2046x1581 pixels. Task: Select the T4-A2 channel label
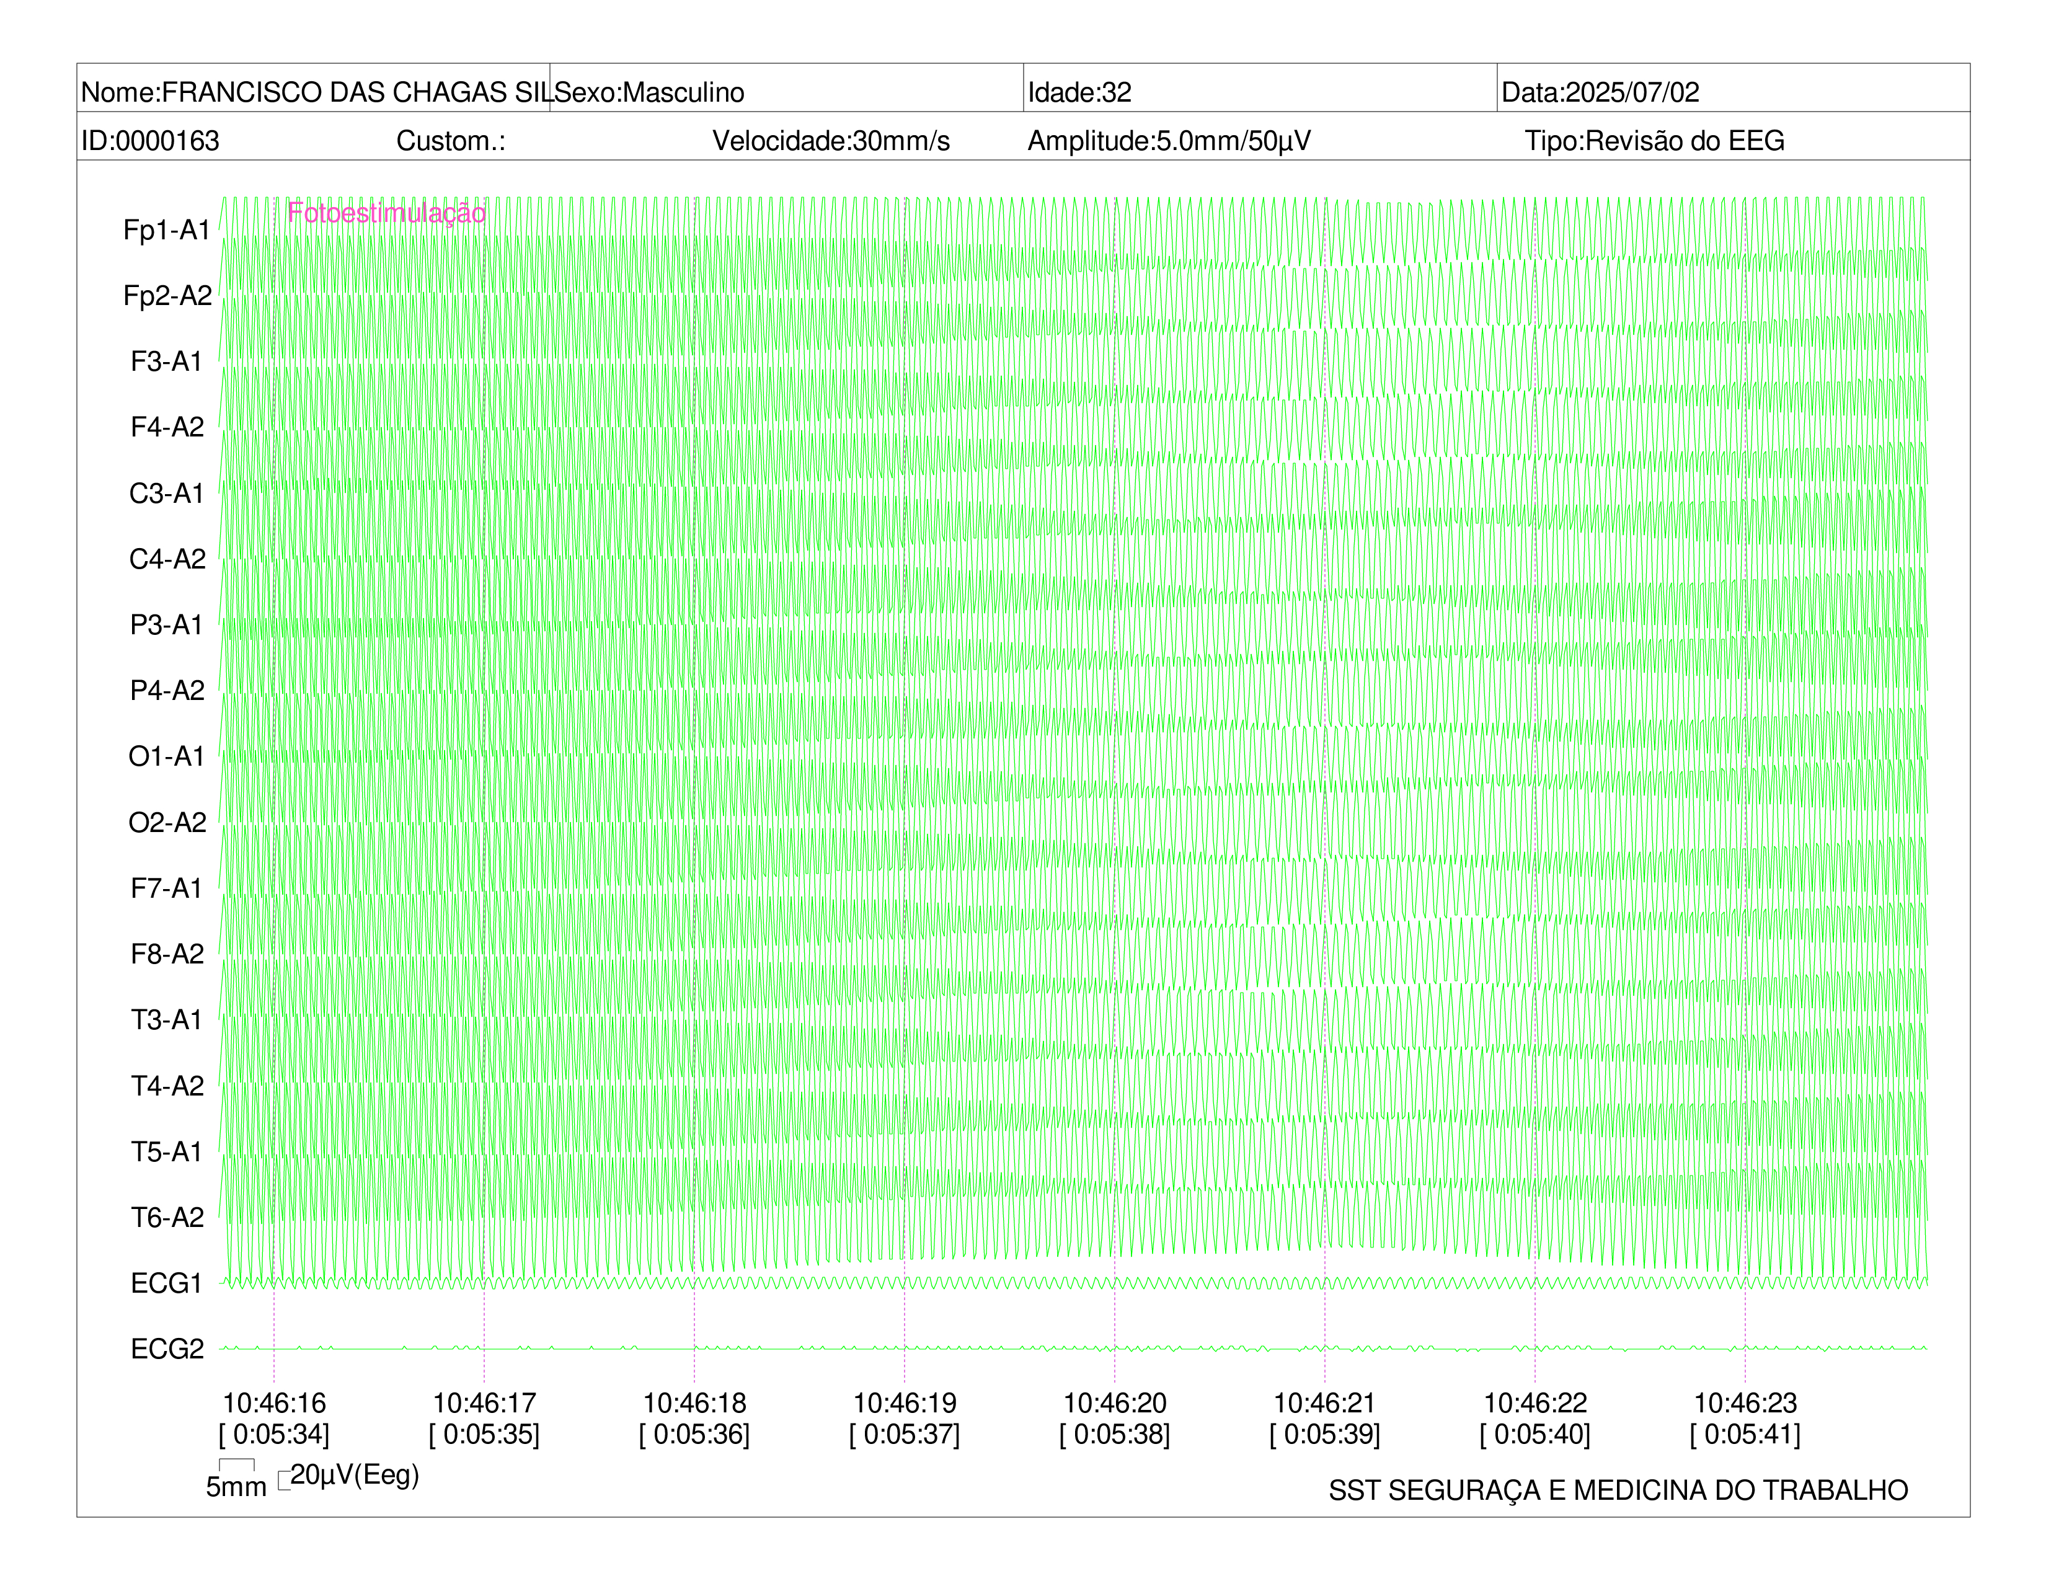[x=167, y=1086]
